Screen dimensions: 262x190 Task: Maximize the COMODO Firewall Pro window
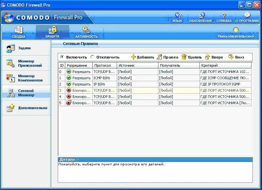pyautogui.click(x=249, y=5)
